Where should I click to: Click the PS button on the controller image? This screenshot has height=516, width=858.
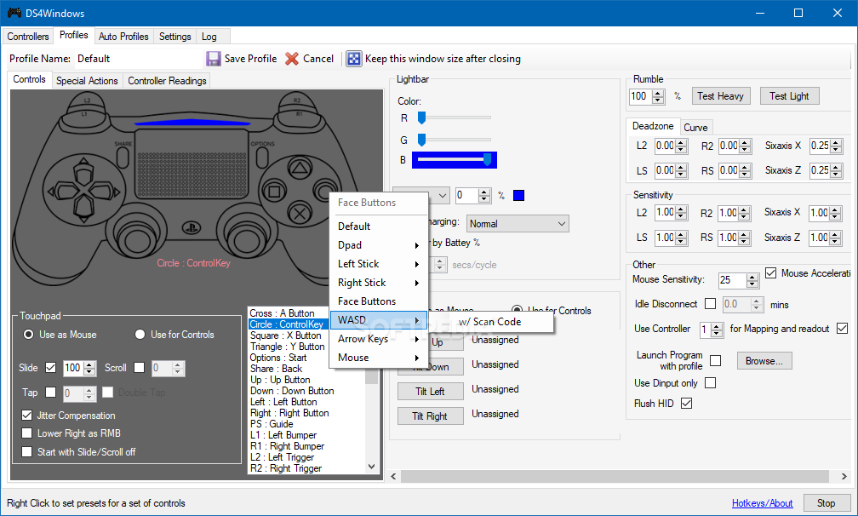[191, 228]
